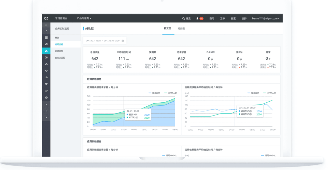Screen dimensions: 330x170
Task: Toggle HTTP入口 legend in the request volume chart
Action: [x=171, y=93]
